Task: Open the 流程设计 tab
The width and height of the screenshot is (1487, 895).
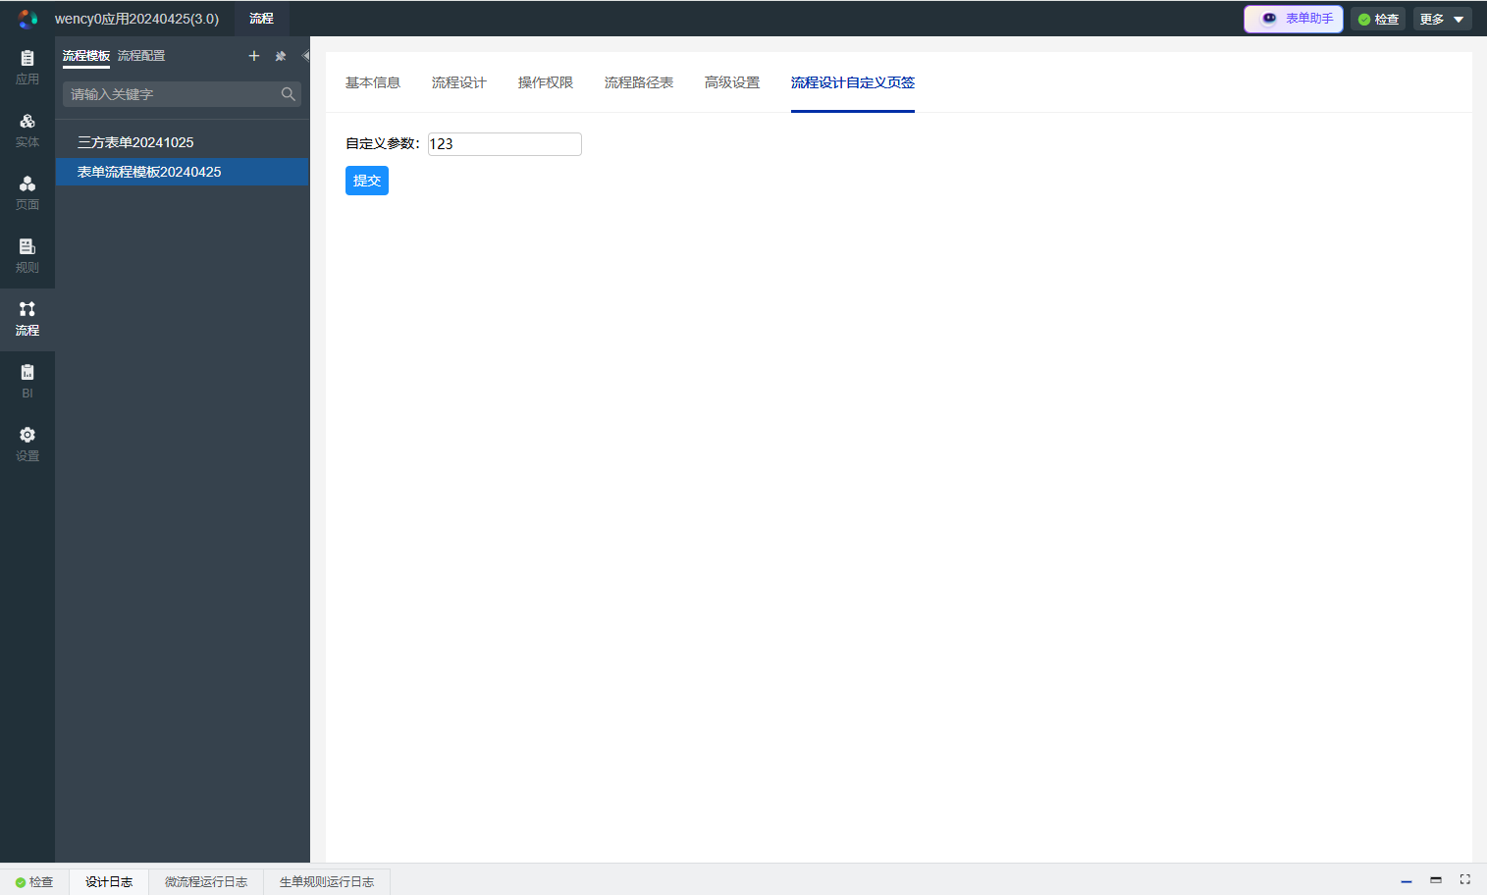Action: pyautogui.click(x=459, y=82)
